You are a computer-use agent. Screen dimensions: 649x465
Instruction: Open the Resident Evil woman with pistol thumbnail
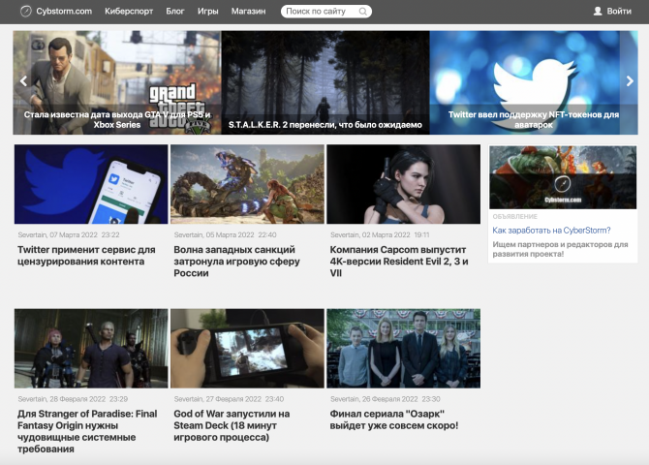coord(404,184)
